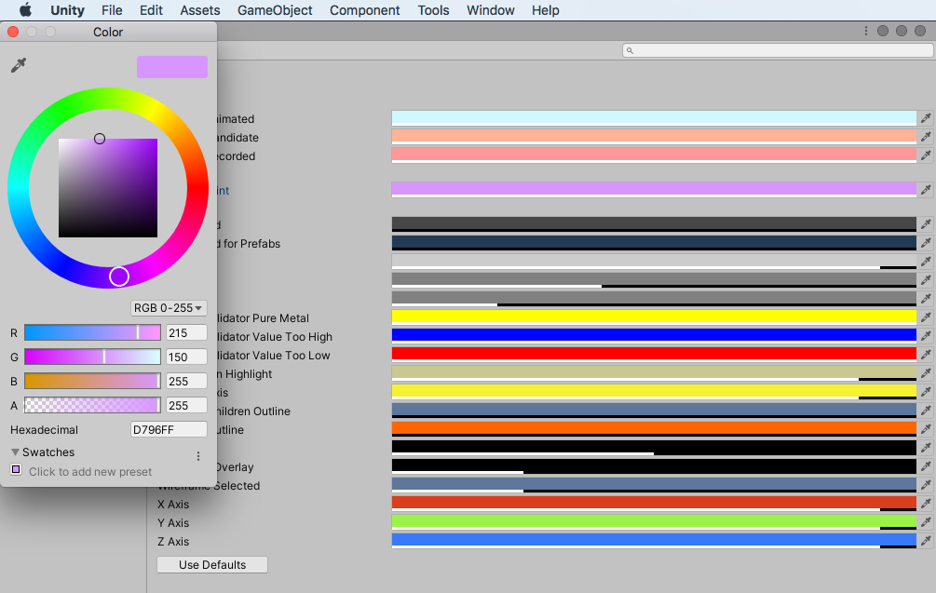Open the GameObject menu
The image size is (936, 593).
275,10
